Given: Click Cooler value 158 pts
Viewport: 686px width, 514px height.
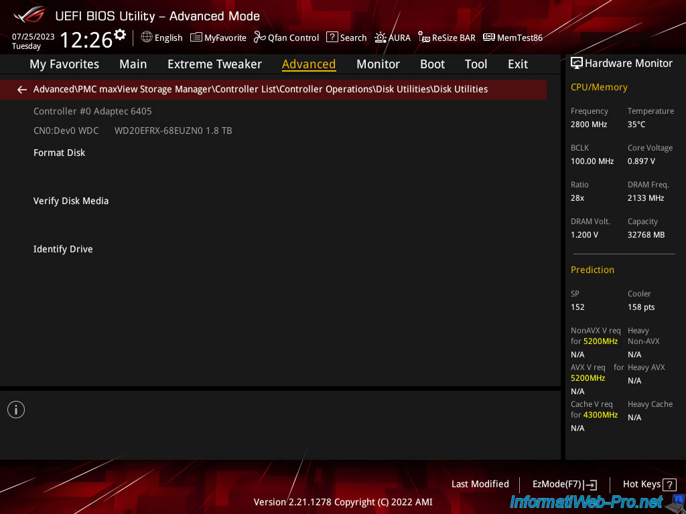Looking at the screenshot, I should point(641,307).
